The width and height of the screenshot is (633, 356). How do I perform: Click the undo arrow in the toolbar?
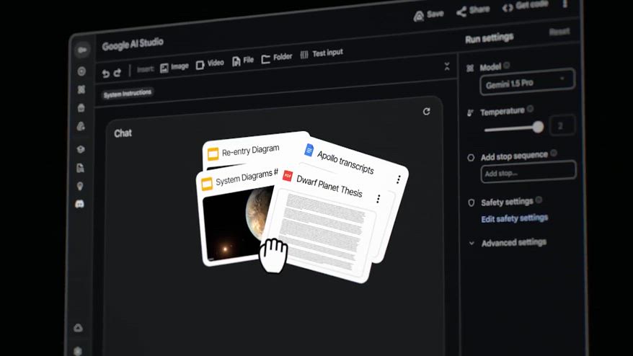[x=106, y=74]
